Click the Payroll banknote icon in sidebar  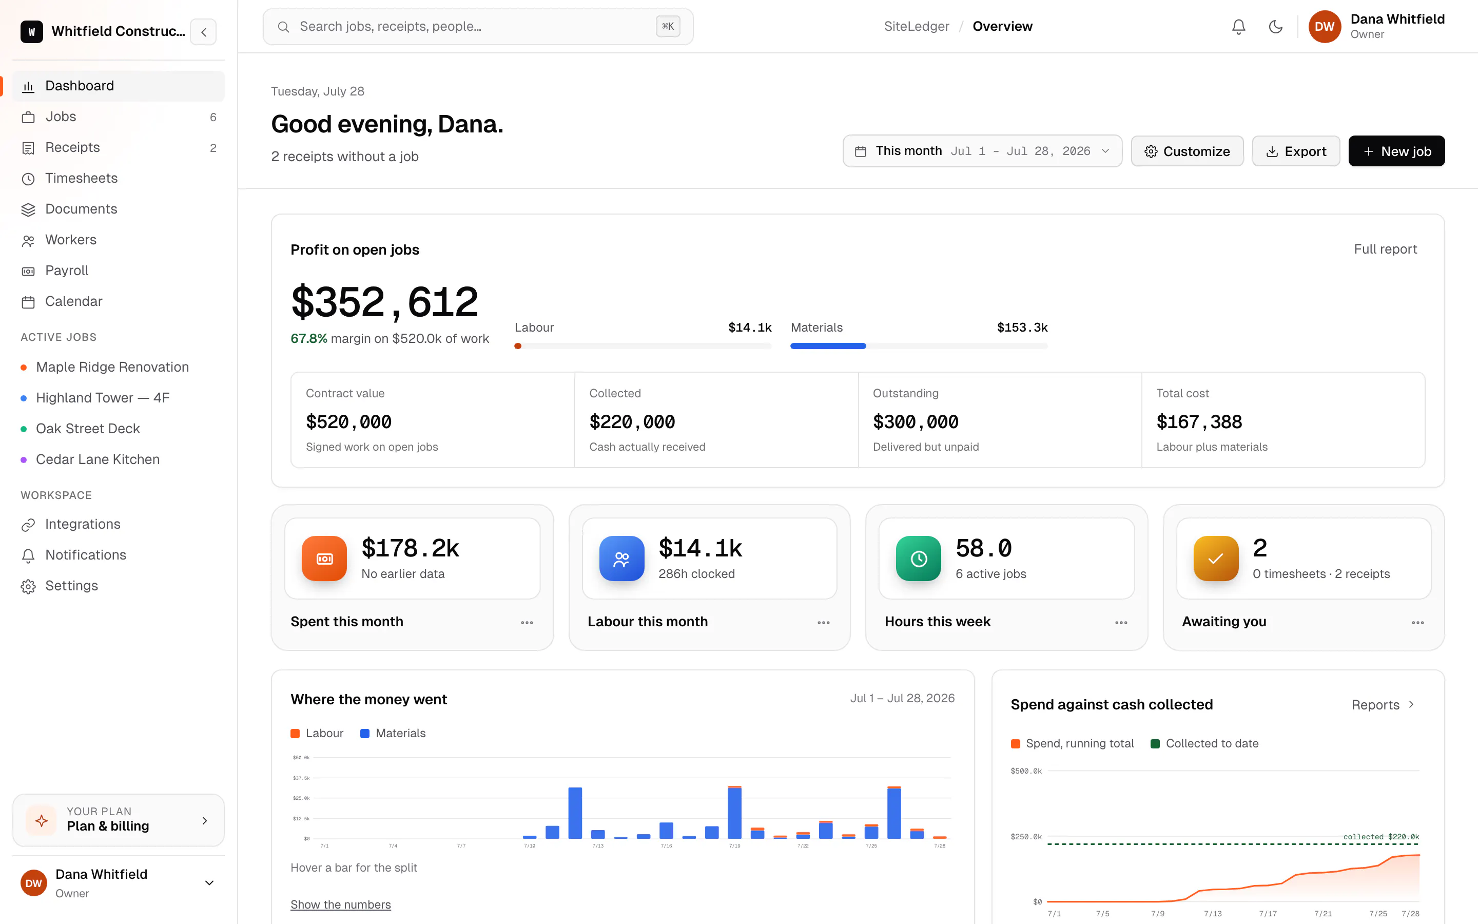click(28, 272)
